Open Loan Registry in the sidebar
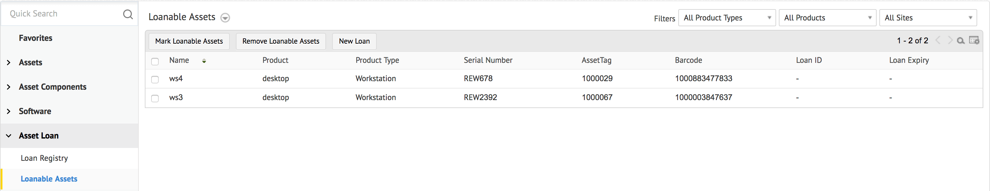990x191 pixels. 44,158
